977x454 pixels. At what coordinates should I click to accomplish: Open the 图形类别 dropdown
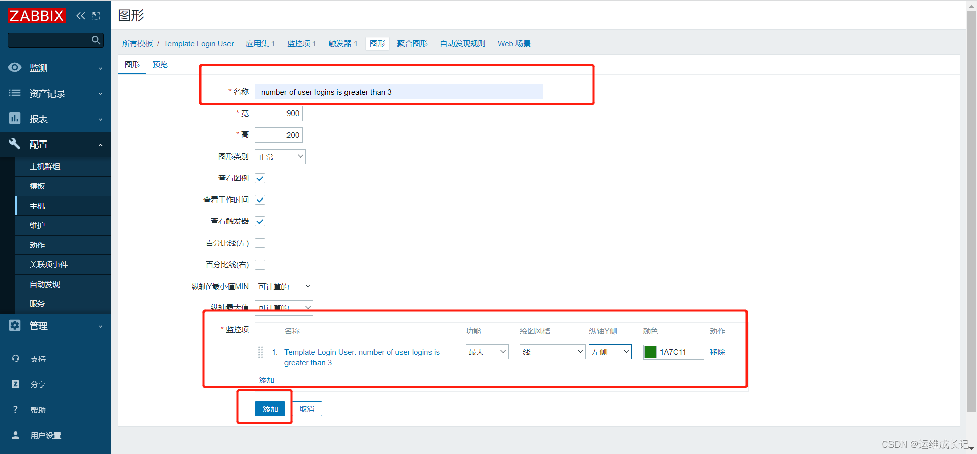(280, 156)
